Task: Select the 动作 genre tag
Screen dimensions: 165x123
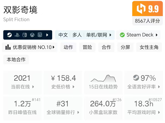Action: [x=68, y=47]
